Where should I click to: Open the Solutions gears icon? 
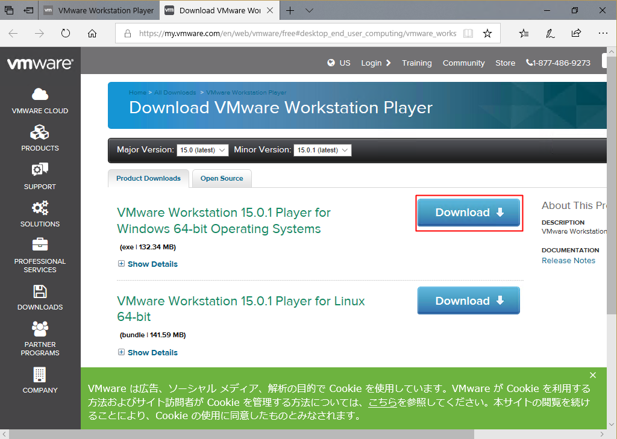click(40, 207)
